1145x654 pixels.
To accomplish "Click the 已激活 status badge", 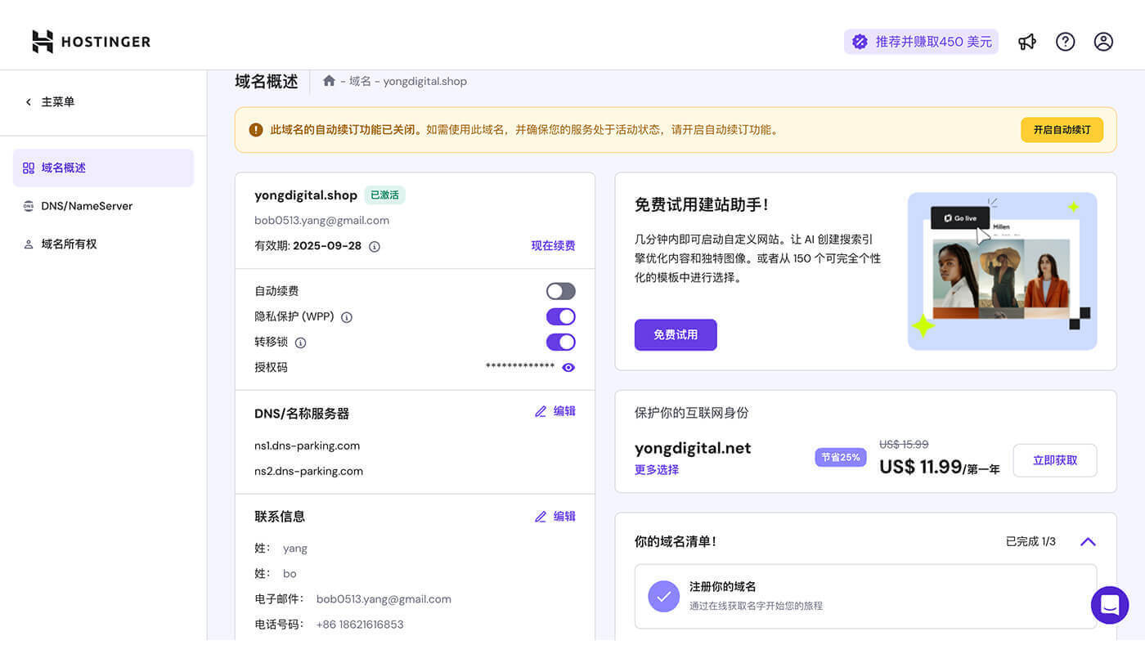I will [384, 195].
